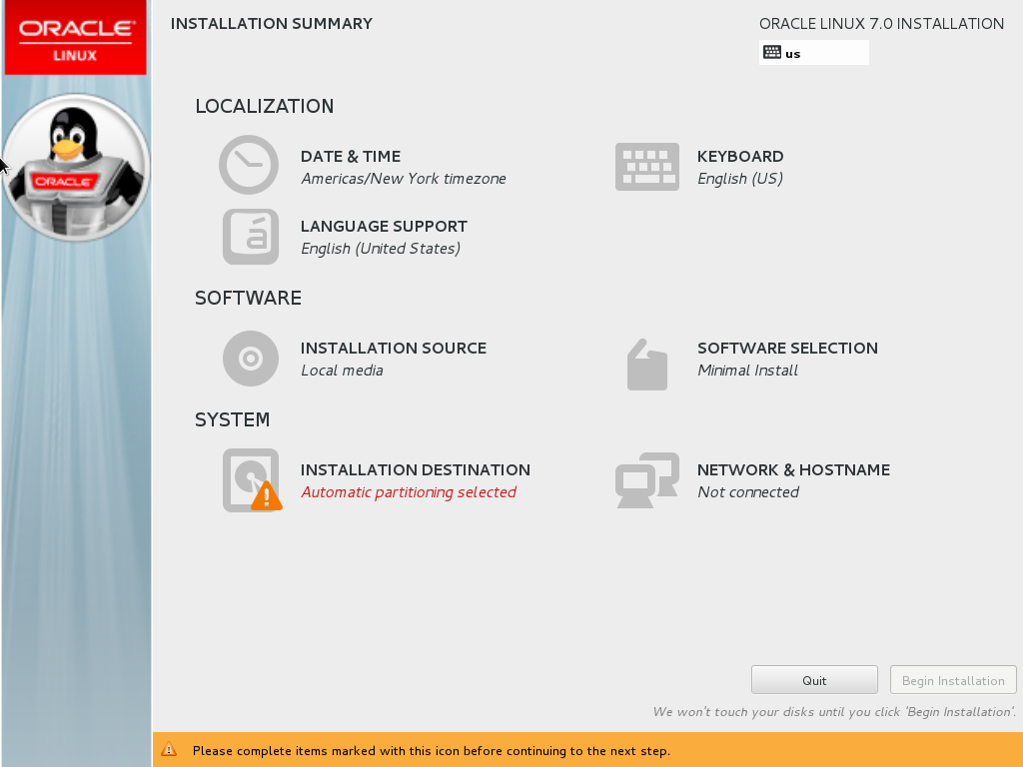The image size is (1023, 767).
Task: Open SOFTWARE SELECTION Minimal Install
Action: click(747, 371)
